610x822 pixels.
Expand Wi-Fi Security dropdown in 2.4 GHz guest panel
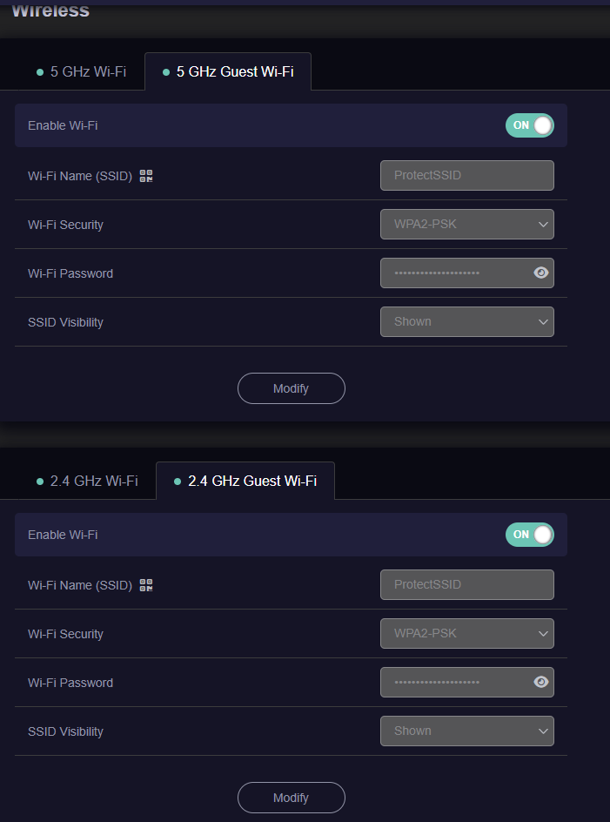467,633
